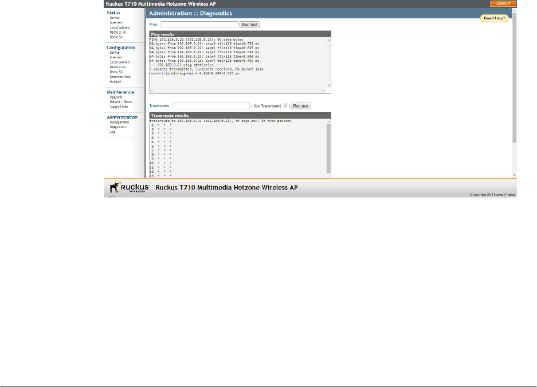Open Device under the Configuration section
This screenshot has height=387, width=537.
[x=115, y=53]
